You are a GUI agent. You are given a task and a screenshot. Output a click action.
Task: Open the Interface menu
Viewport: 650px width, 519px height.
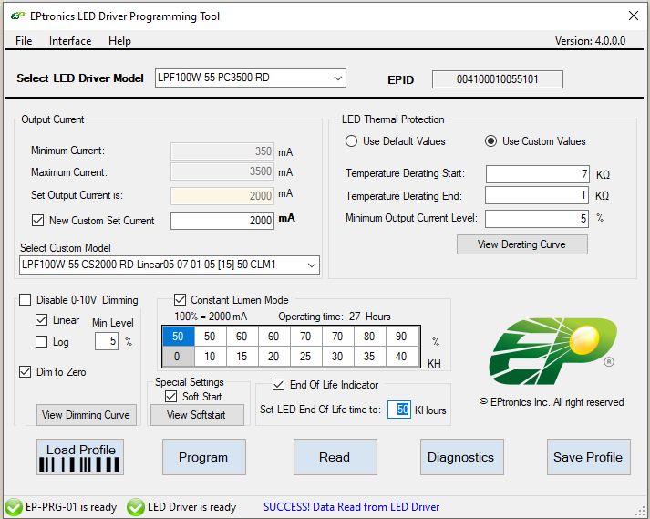pyautogui.click(x=70, y=41)
